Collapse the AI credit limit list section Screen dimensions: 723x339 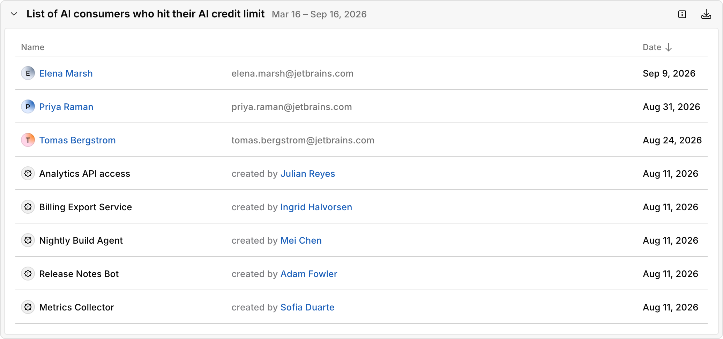[14, 14]
